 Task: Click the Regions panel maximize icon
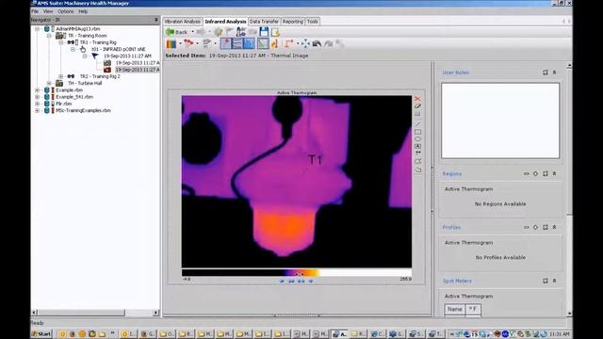coord(546,173)
